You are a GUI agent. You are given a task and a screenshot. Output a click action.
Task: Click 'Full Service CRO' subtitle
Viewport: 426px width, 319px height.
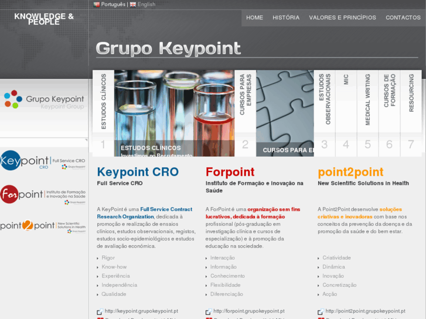point(120,183)
